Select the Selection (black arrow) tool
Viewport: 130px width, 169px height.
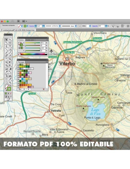6,39
